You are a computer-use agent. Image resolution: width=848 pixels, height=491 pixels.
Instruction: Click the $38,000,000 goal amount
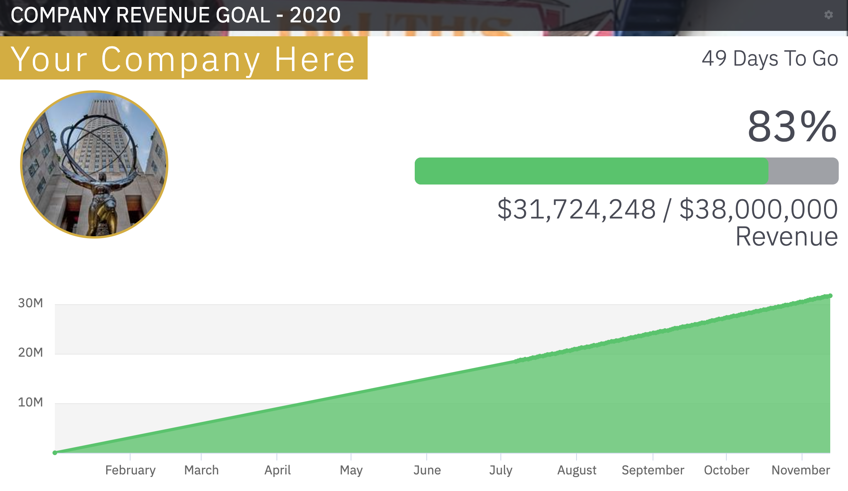[758, 209]
